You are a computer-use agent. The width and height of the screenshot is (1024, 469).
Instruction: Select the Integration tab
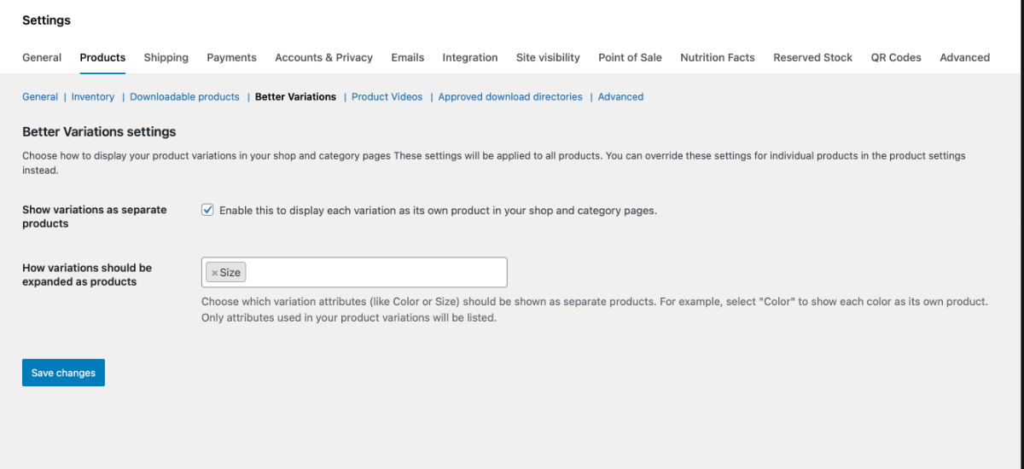(469, 57)
